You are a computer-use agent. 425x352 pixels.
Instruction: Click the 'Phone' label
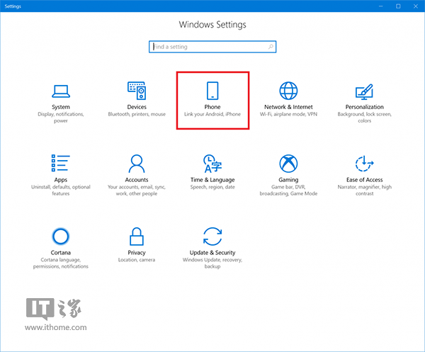pyautogui.click(x=212, y=107)
